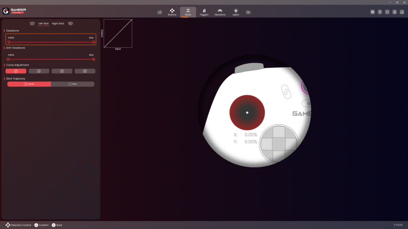Switch to the Right Stick tab
Image resolution: width=408 pixels, height=229 pixels.
[58, 23]
